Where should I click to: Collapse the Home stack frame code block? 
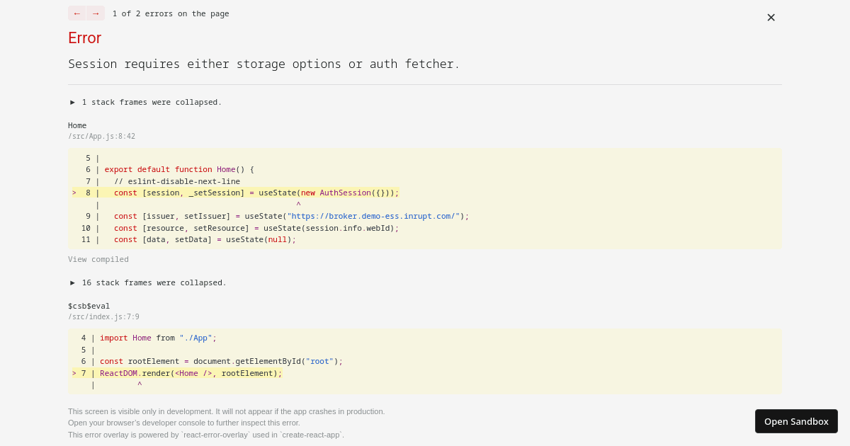pyautogui.click(x=78, y=125)
